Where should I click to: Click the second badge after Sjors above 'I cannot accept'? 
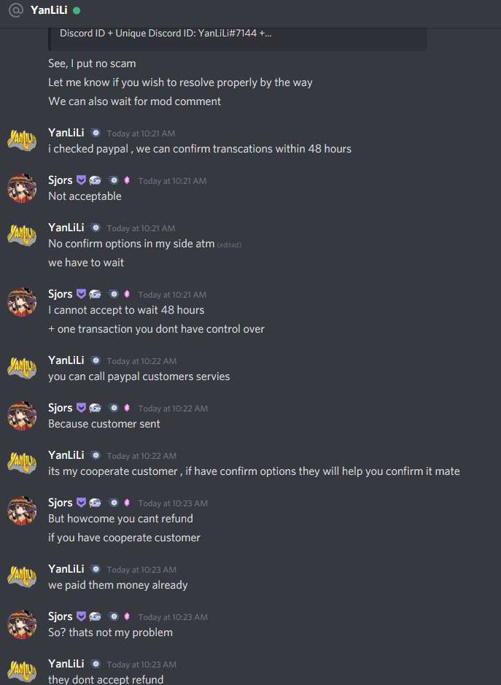96,294
